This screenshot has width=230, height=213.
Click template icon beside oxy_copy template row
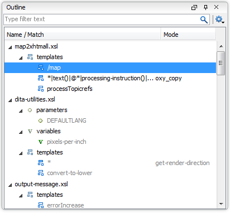click(41, 78)
